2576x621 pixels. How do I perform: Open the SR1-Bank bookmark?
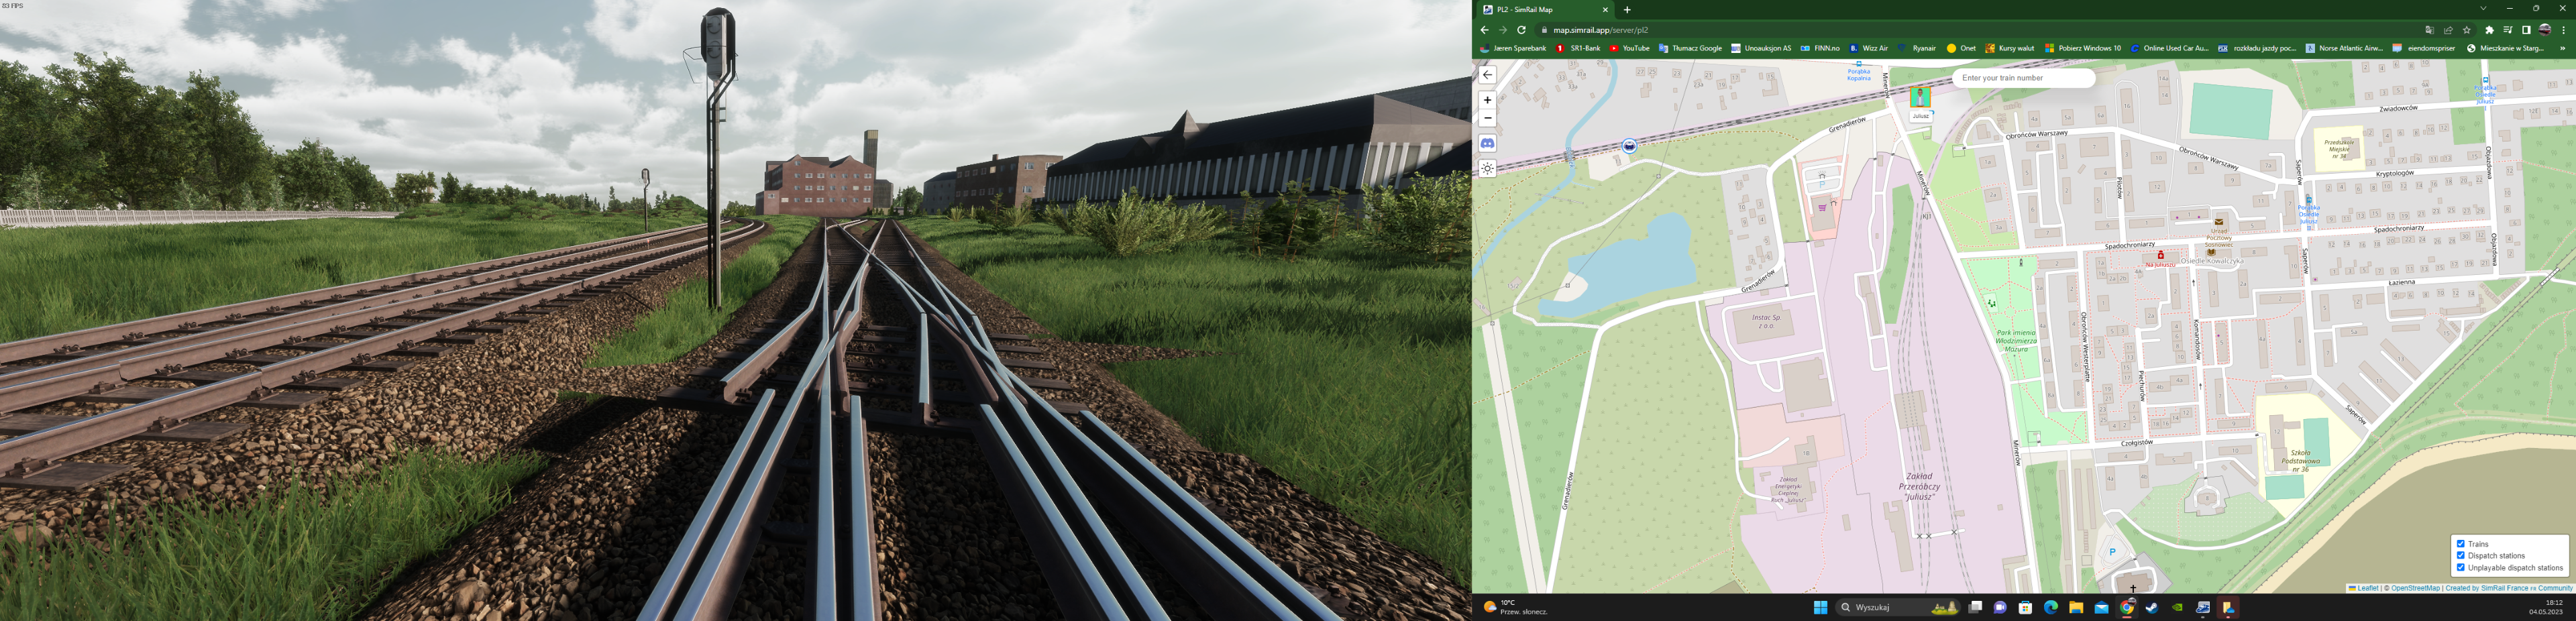1578,48
